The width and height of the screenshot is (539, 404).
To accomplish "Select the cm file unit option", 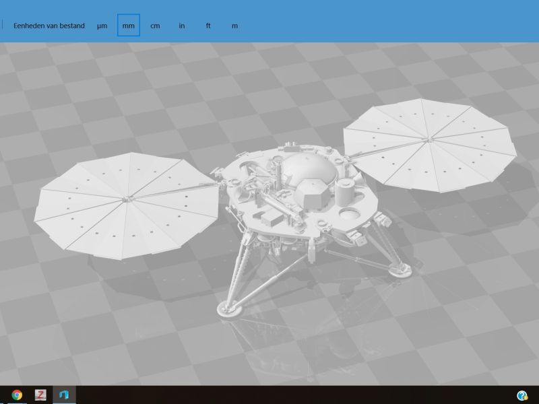I will point(155,26).
